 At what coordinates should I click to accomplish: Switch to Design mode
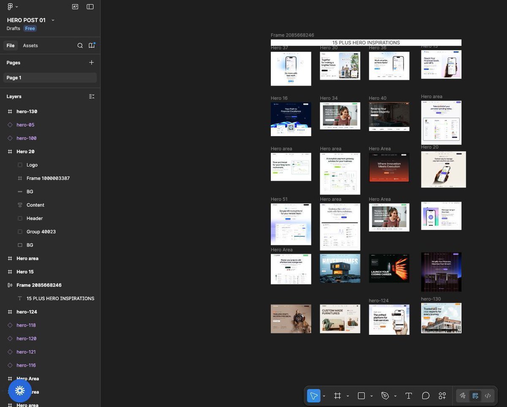coord(475,396)
